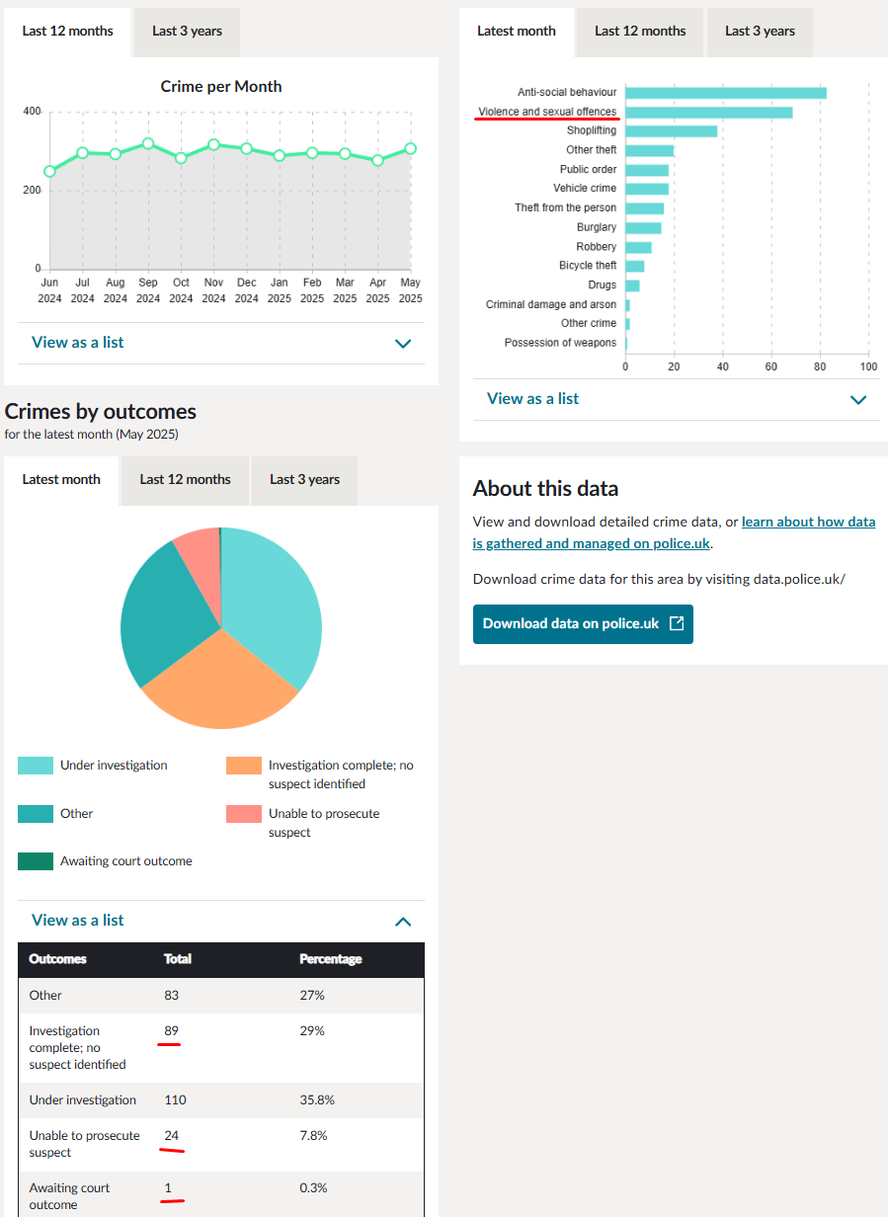Click 'Investigation complete' legend orange swatch
The height and width of the screenshot is (1217, 888).
point(244,766)
